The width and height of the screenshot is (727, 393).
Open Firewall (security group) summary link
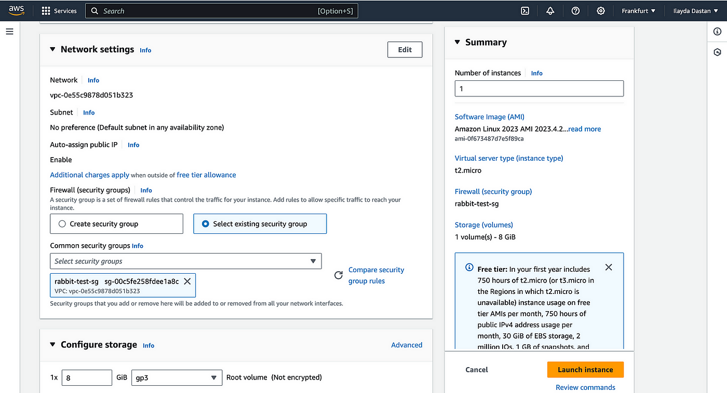(x=493, y=191)
